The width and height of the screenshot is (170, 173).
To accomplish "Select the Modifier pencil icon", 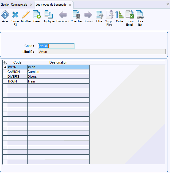I will [26, 14].
